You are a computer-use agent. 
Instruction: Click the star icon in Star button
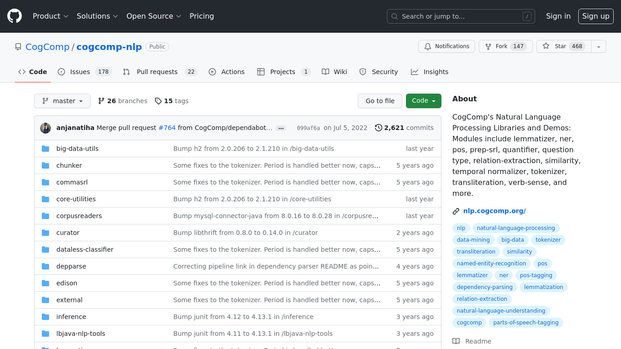tap(546, 46)
